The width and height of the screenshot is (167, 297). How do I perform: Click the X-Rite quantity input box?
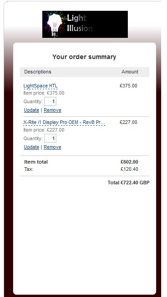[50, 138]
